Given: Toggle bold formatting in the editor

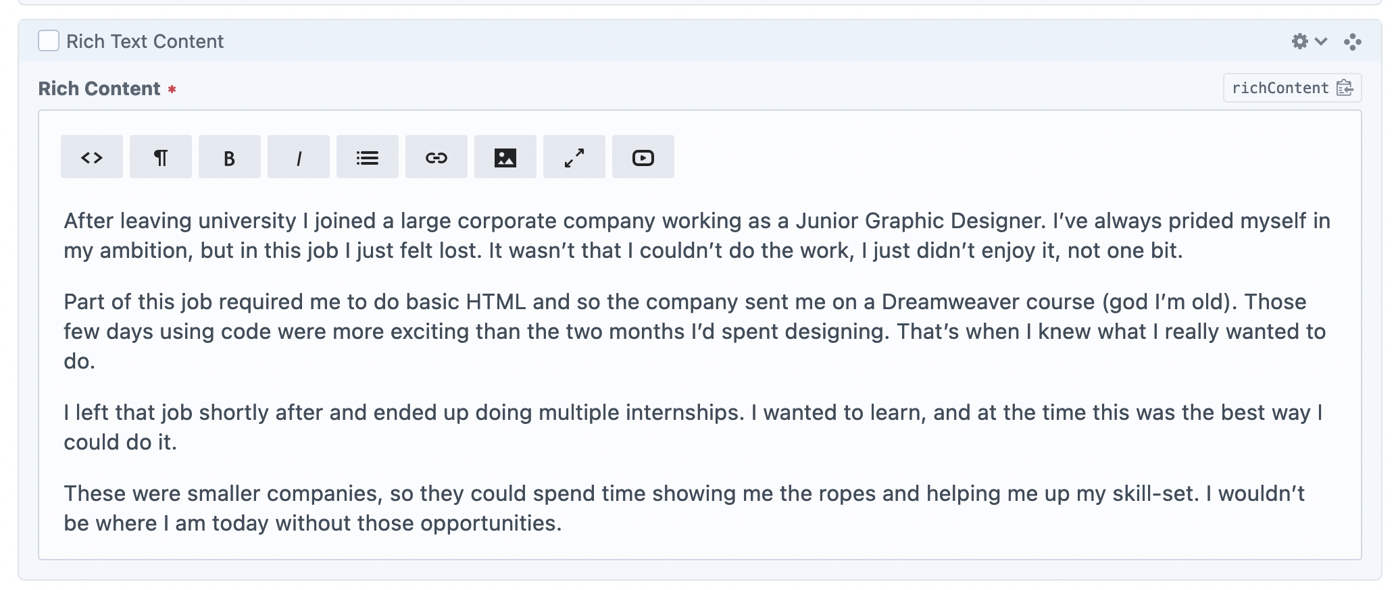Looking at the screenshot, I should [x=230, y=157].
